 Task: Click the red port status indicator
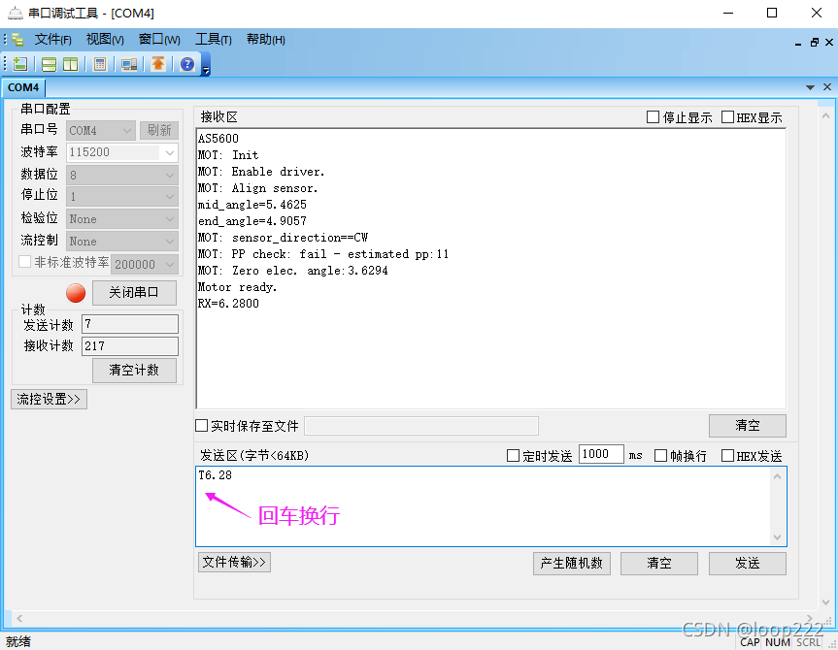point(76,293)
